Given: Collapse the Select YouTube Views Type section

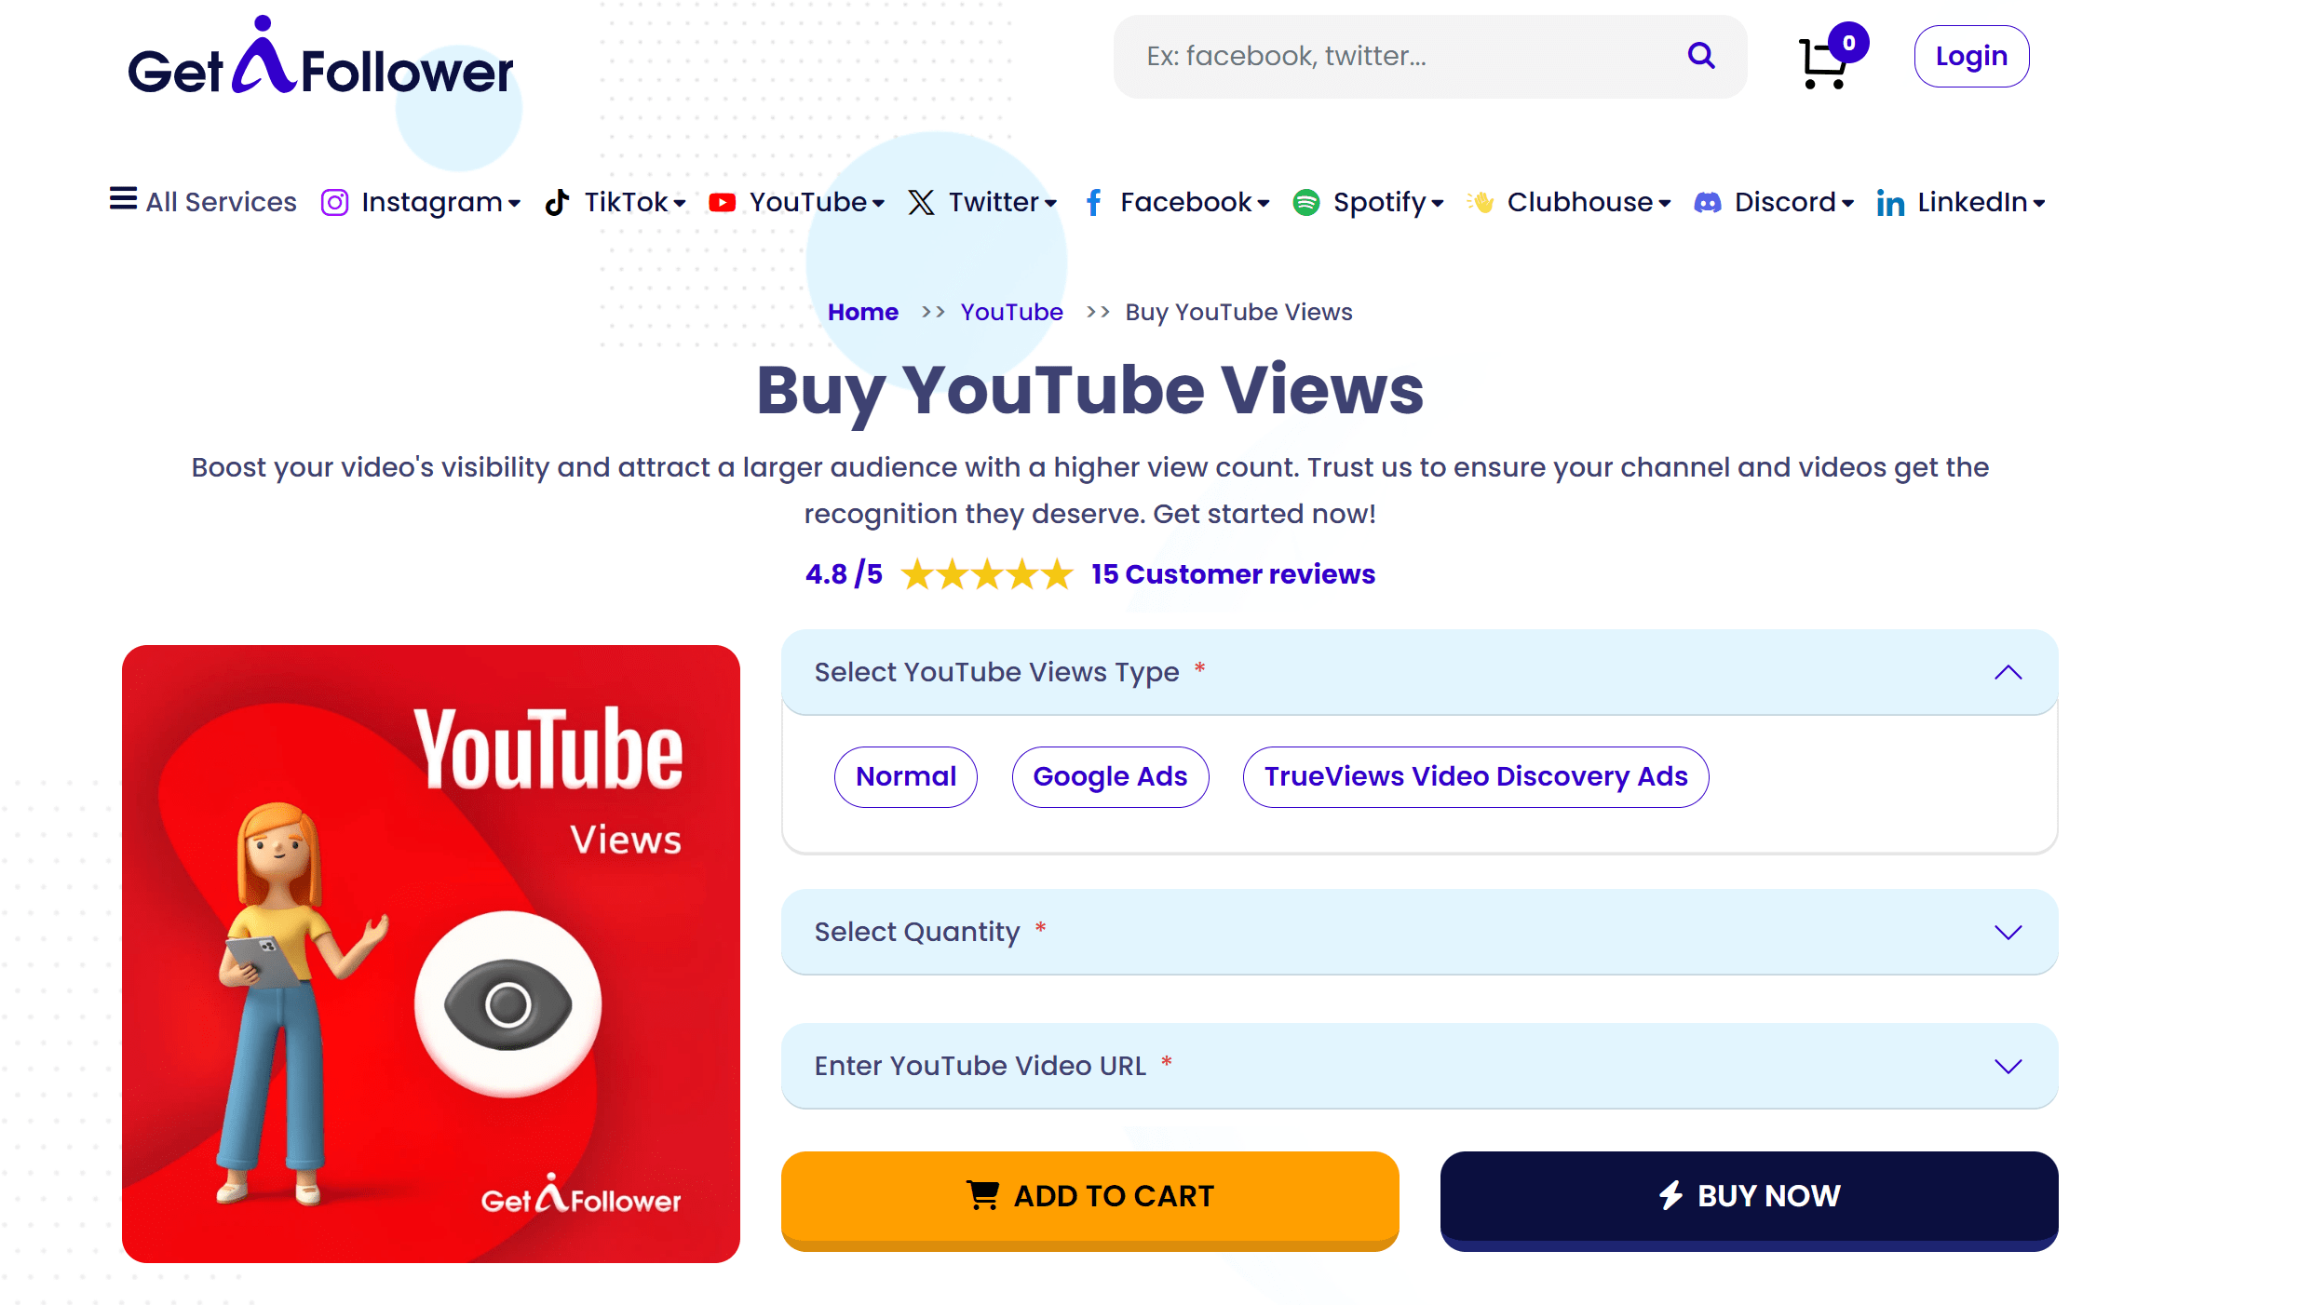Looking at the screenshot, I should pos(2008,672).
